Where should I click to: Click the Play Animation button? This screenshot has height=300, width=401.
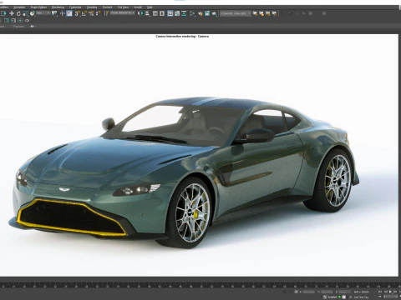390,292
